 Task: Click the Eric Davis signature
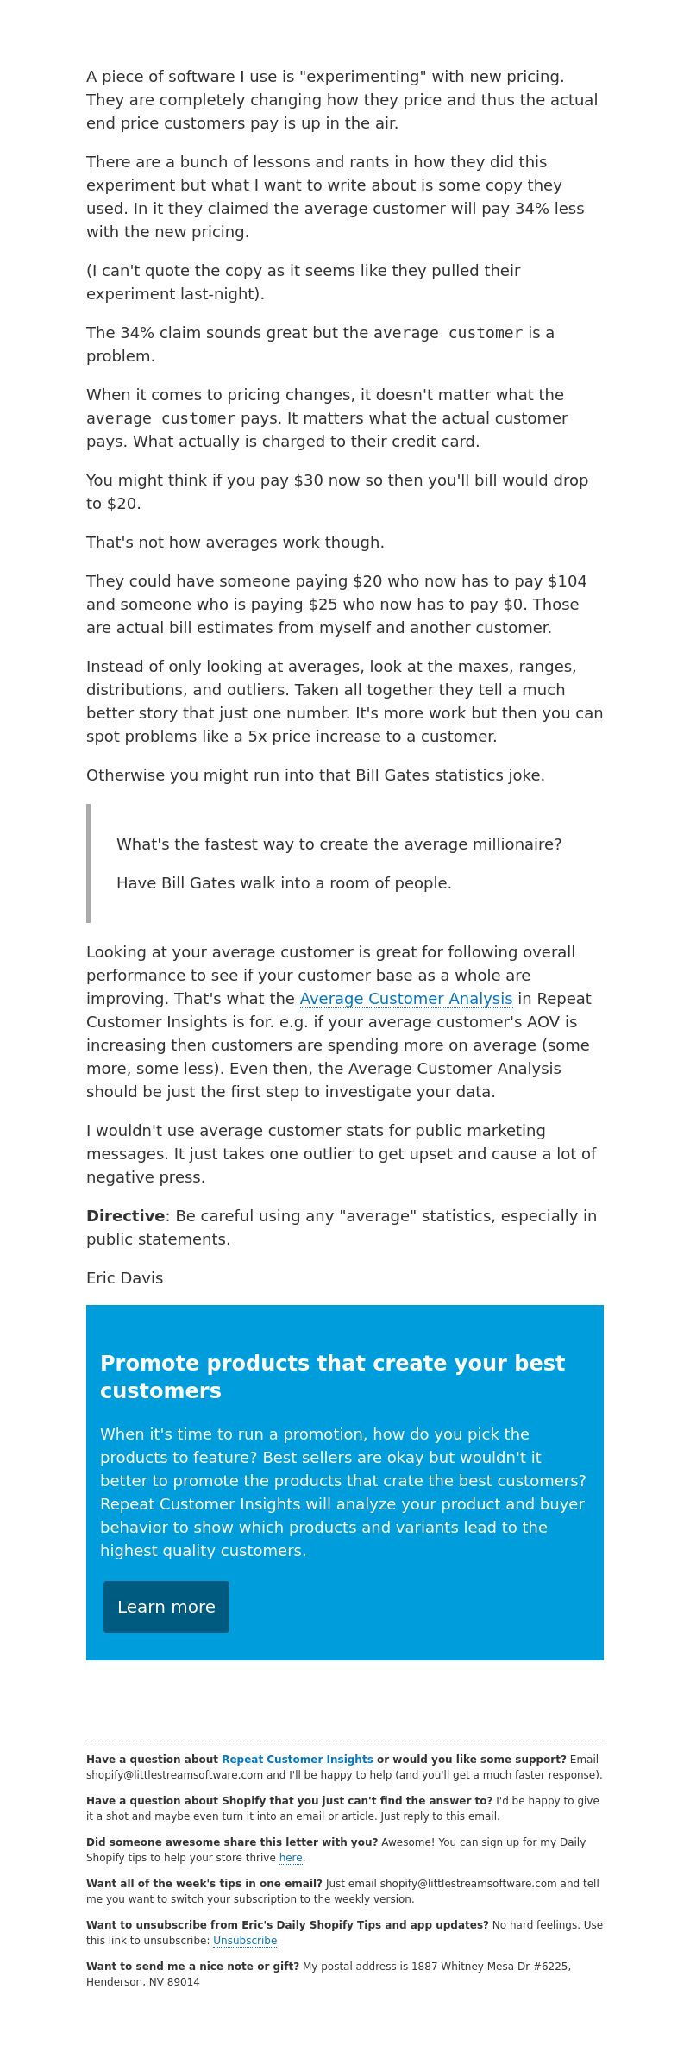pos(124,1278)
